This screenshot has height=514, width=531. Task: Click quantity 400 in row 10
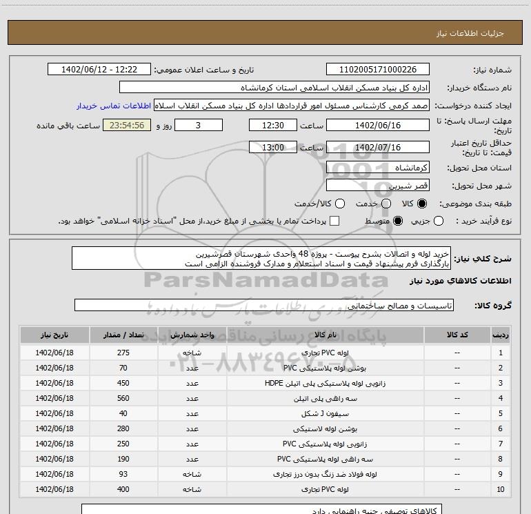(x=123, y=490)
